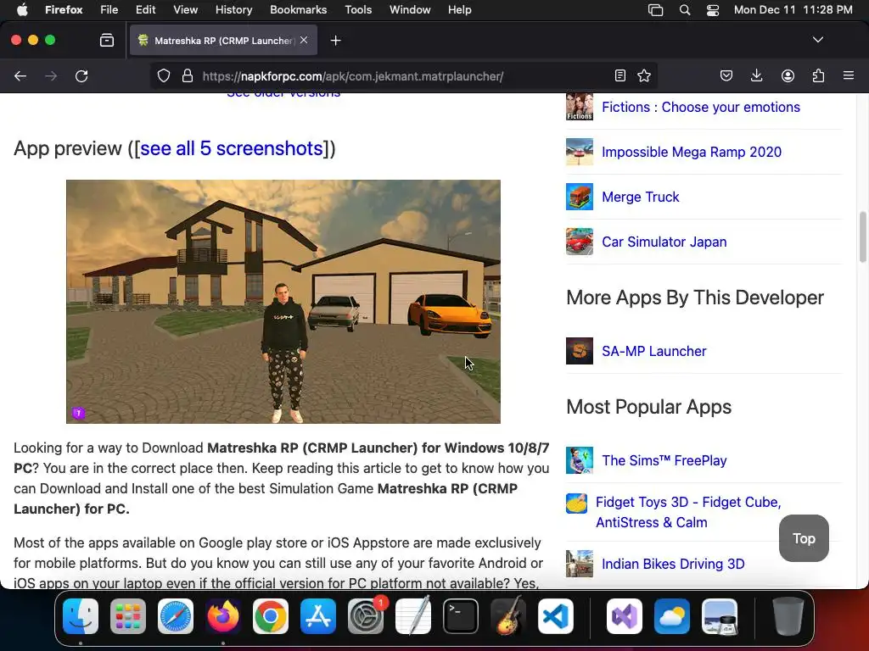Screen dimensions: 869x651
Task: Open Control Center in menu bar
Action: point(713,10)
